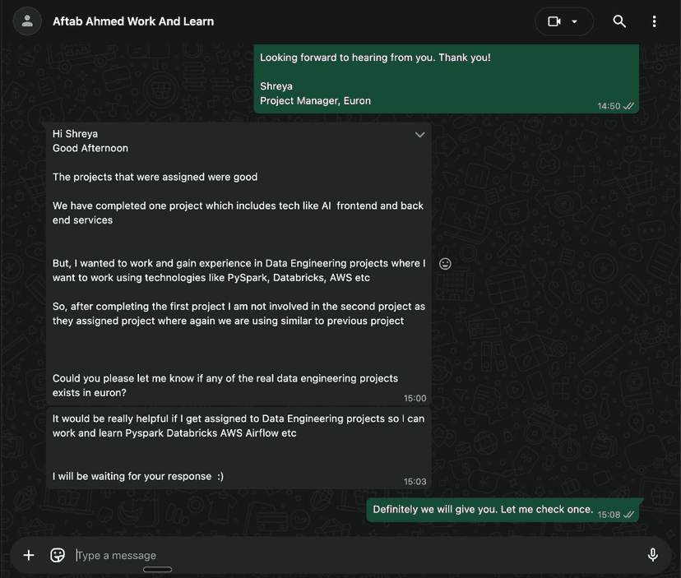Viewport: 681px width, 578px height.
Task: Record a voice message with the microphone
Action: tap(652, 555)
